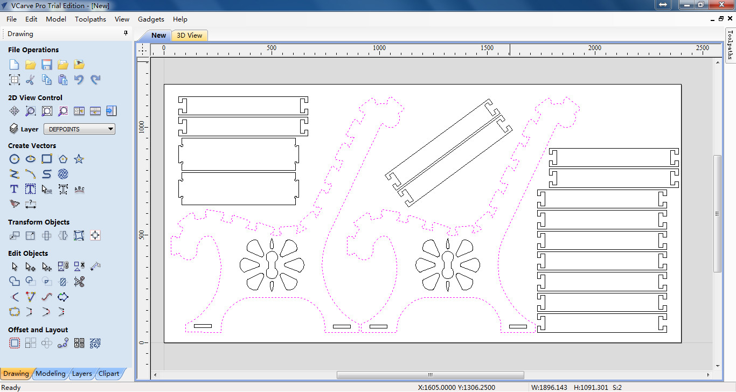The height and width of the screenshot is (392, 736).
Task: Open the Model menu
Action: pos(56,19)
